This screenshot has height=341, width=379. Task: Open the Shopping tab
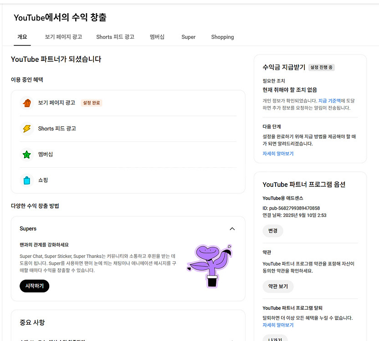coord(222,37)
